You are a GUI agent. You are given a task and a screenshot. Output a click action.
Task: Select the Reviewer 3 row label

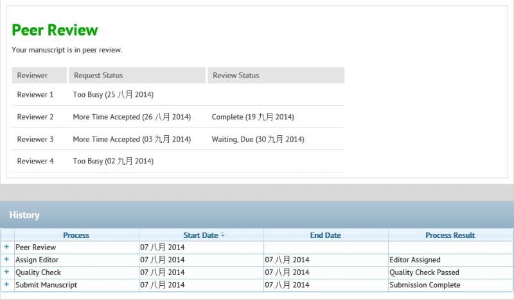coord(35,139)
